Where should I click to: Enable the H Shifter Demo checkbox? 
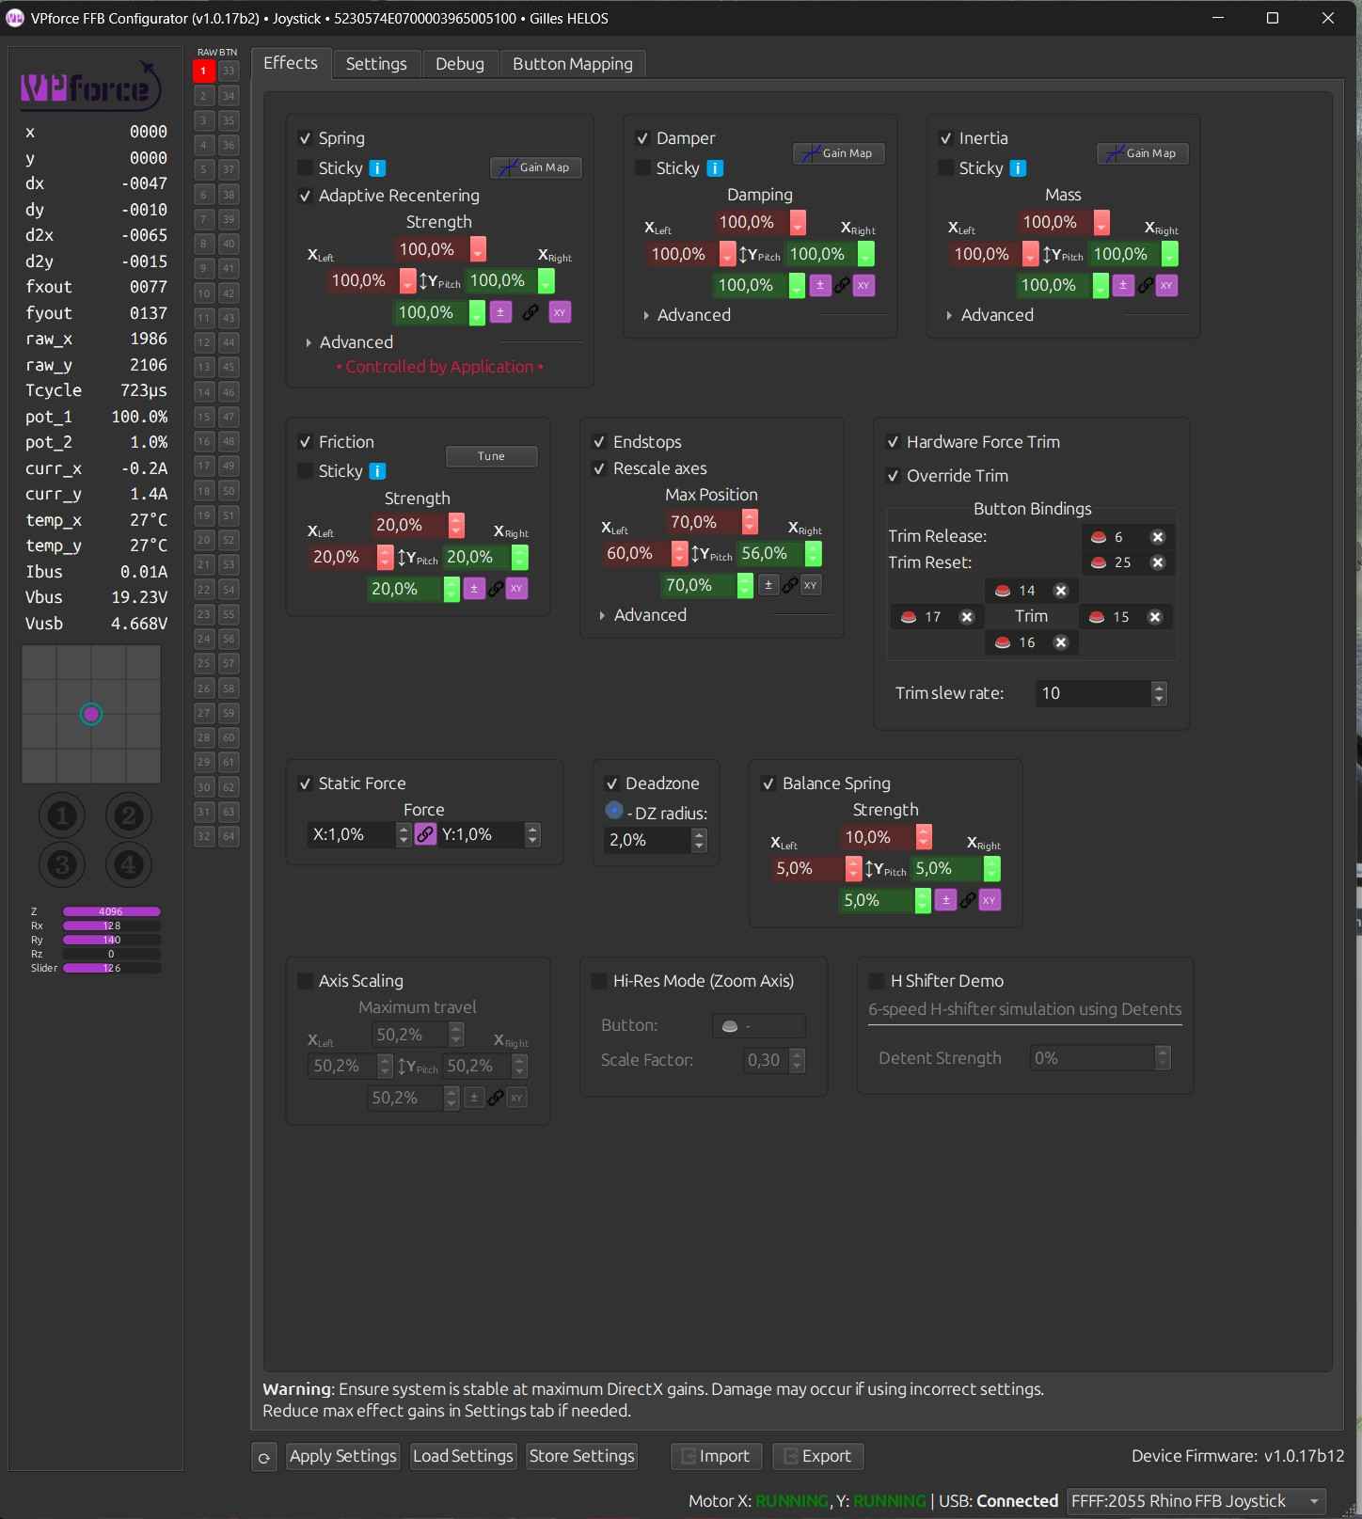point(877,981)
